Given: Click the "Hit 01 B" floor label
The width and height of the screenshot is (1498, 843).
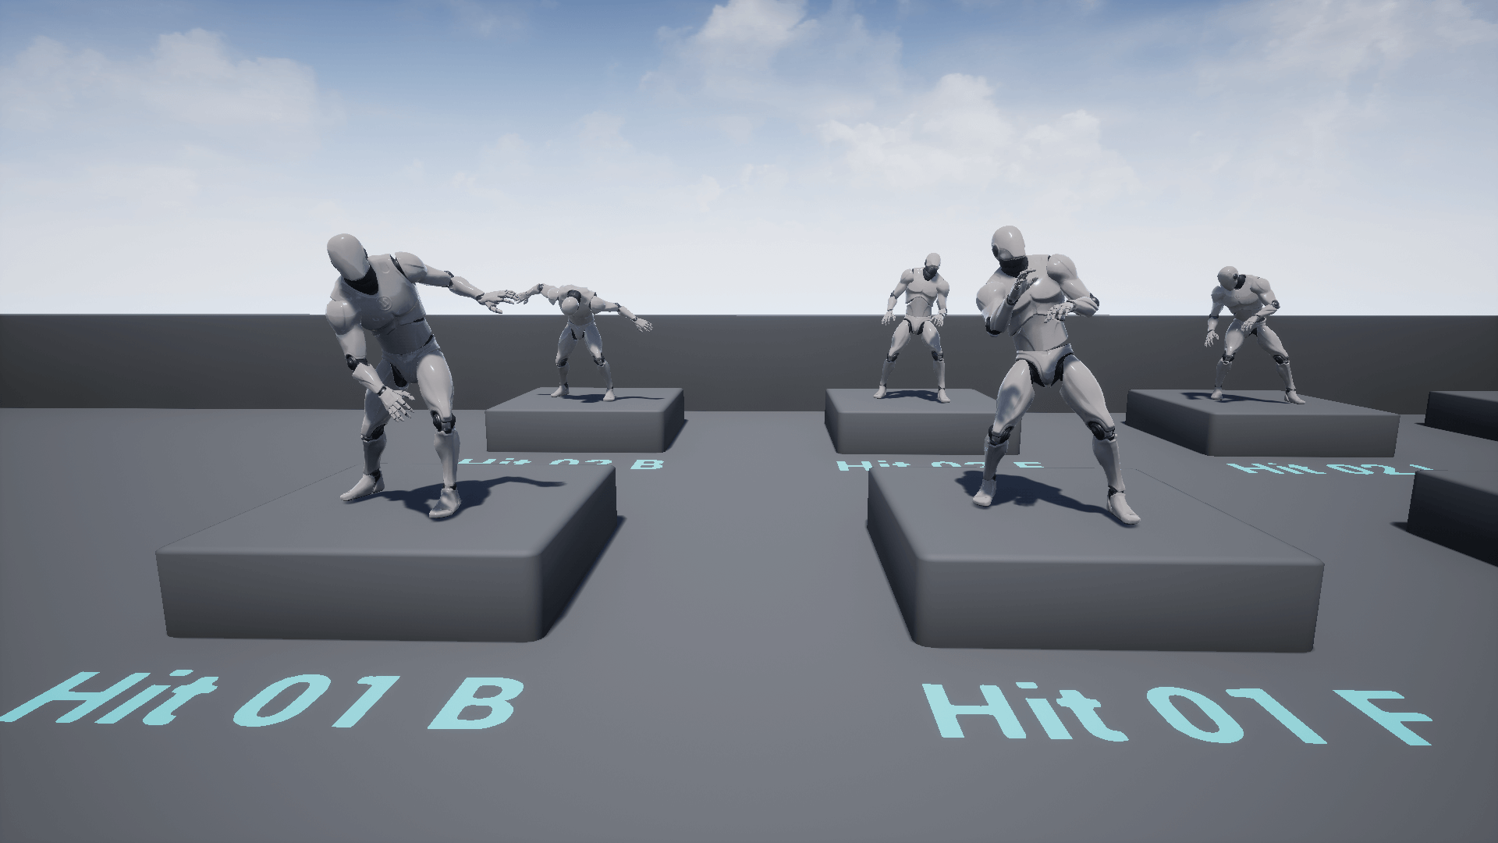Looking at the screenshot, I should point(261,699).
